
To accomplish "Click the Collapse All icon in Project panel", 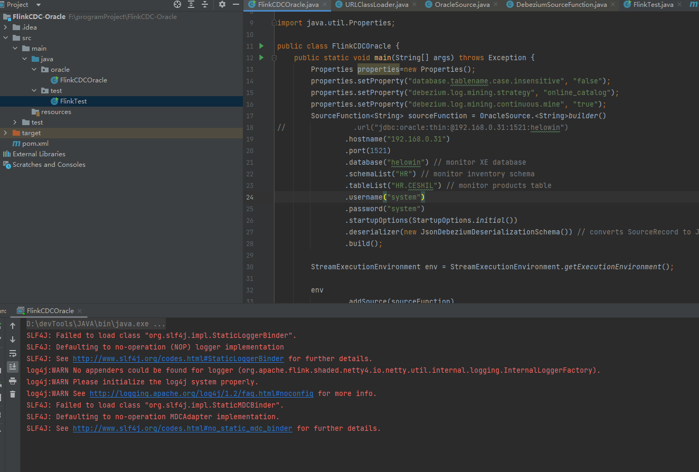I will pos(205,4).
